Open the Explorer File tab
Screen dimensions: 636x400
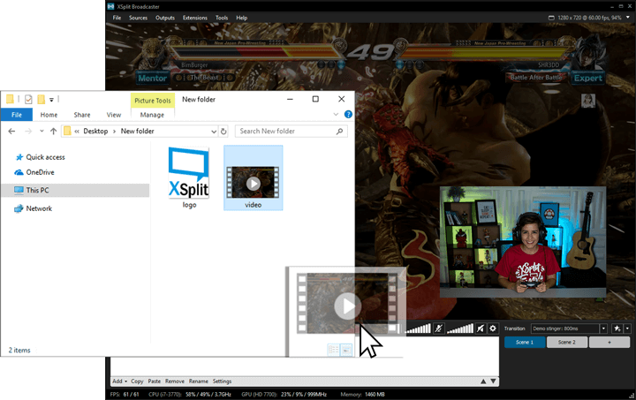tap(17, 115)
